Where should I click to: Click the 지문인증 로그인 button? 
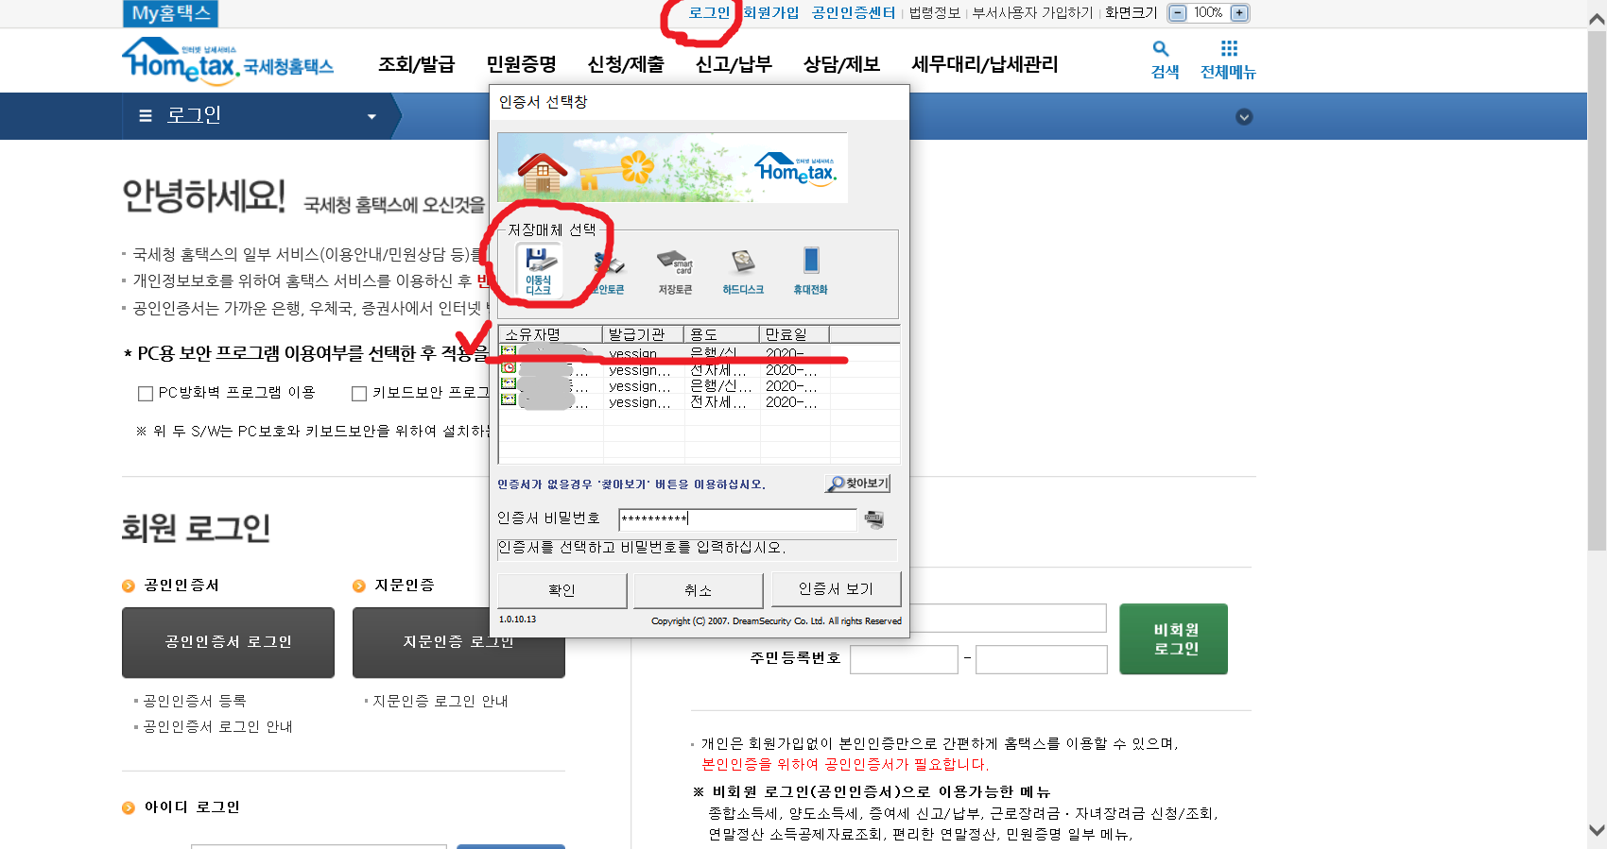(458, 642)
